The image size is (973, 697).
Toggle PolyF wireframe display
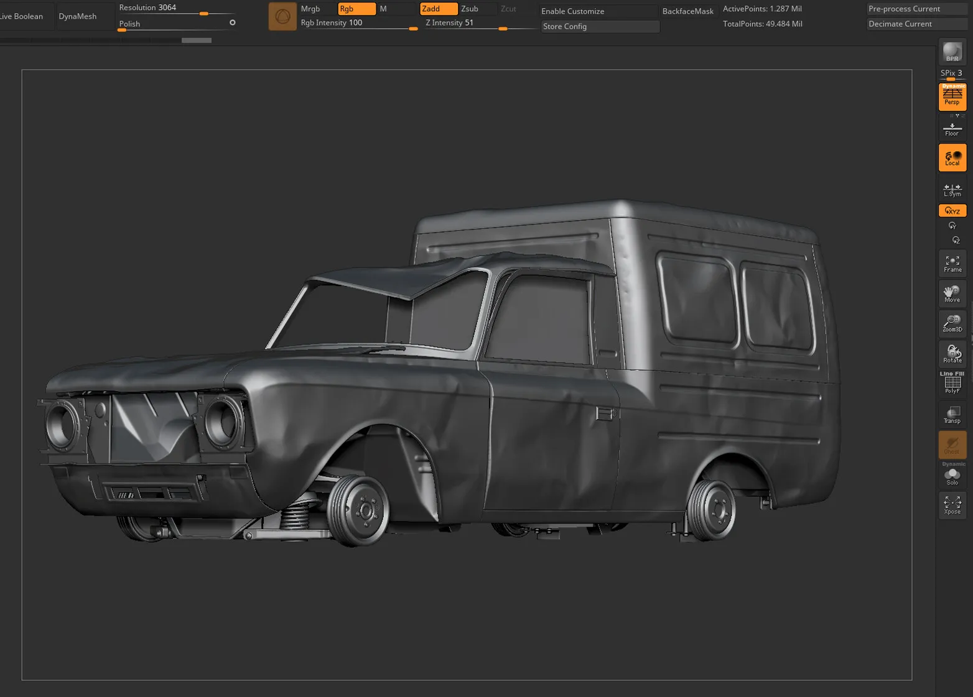pyautogui.click(x=952, y=384)
